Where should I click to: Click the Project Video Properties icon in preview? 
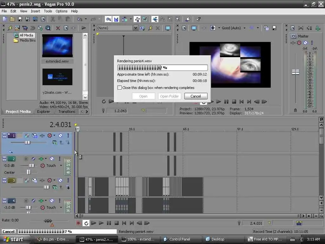point(184,28)
